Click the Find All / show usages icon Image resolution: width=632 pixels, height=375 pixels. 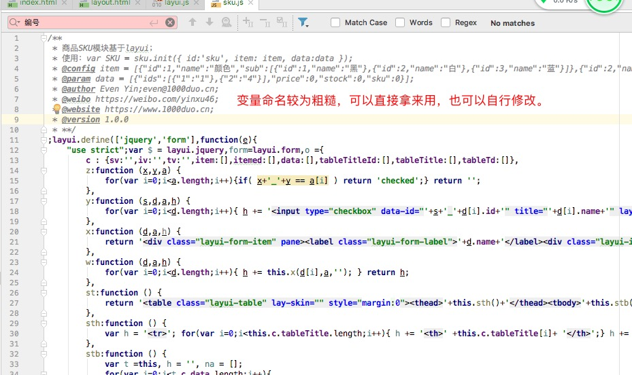[227, 22]
